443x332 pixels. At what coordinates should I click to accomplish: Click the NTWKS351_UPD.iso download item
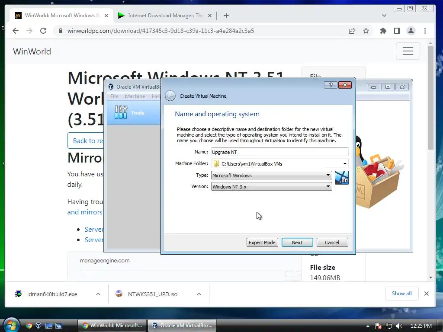click(x=153, y=294)
